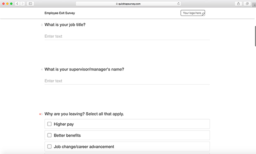Check the Better benefits checkbox

[x=50, y=135]
